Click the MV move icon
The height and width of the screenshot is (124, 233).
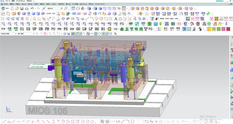pos(185,24)
